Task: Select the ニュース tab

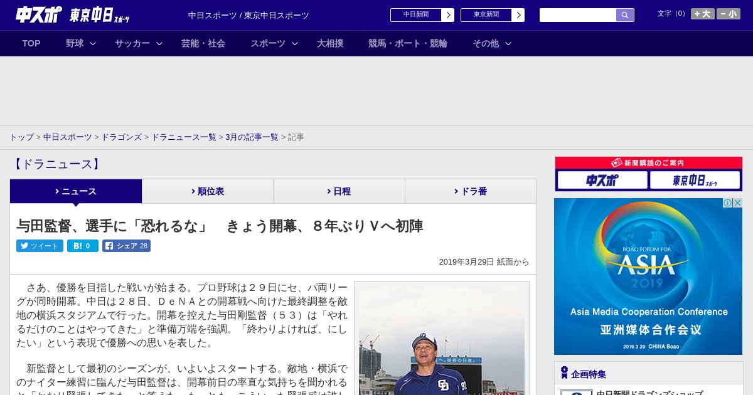Action: pyautogui.click(x=76, y=191)
